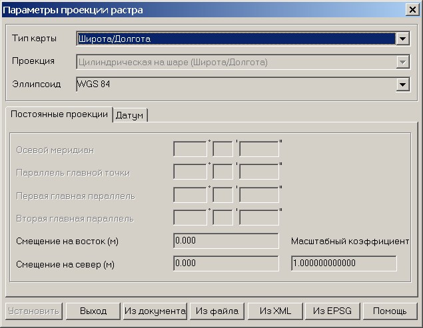Click the Параллель главной точки minutes field
Viewport: 423px width, 328px height.
pos(222,172)
